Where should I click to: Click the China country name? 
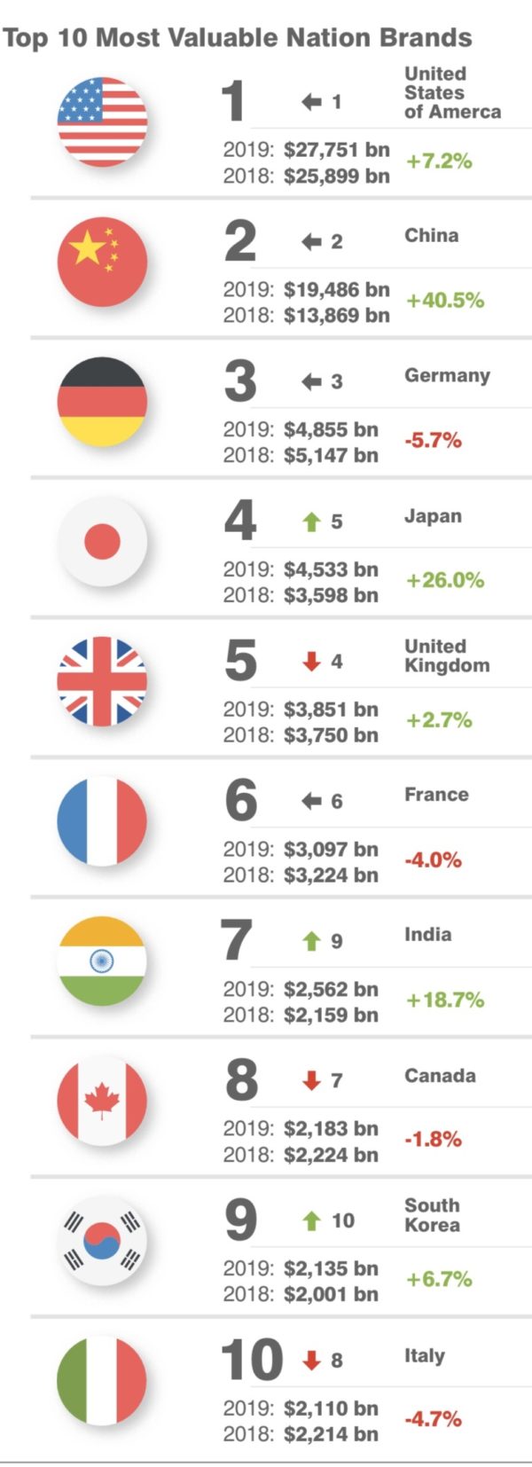[432, 236]
